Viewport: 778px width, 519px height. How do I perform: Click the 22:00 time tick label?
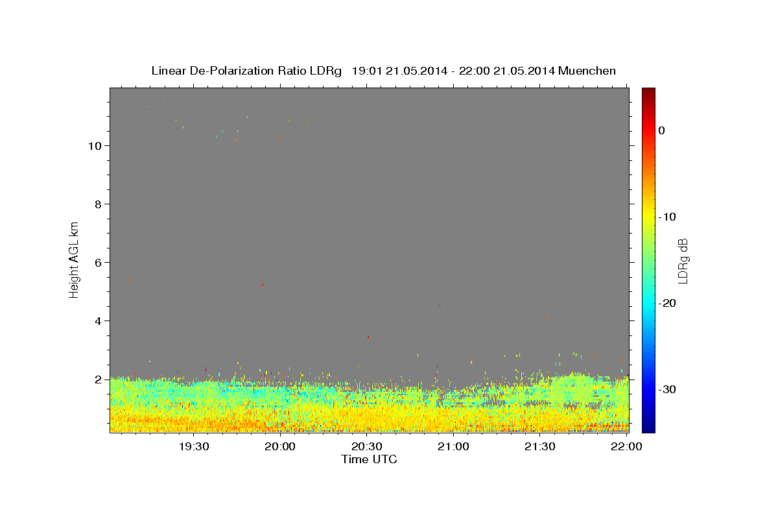click(x=626, y=446)
